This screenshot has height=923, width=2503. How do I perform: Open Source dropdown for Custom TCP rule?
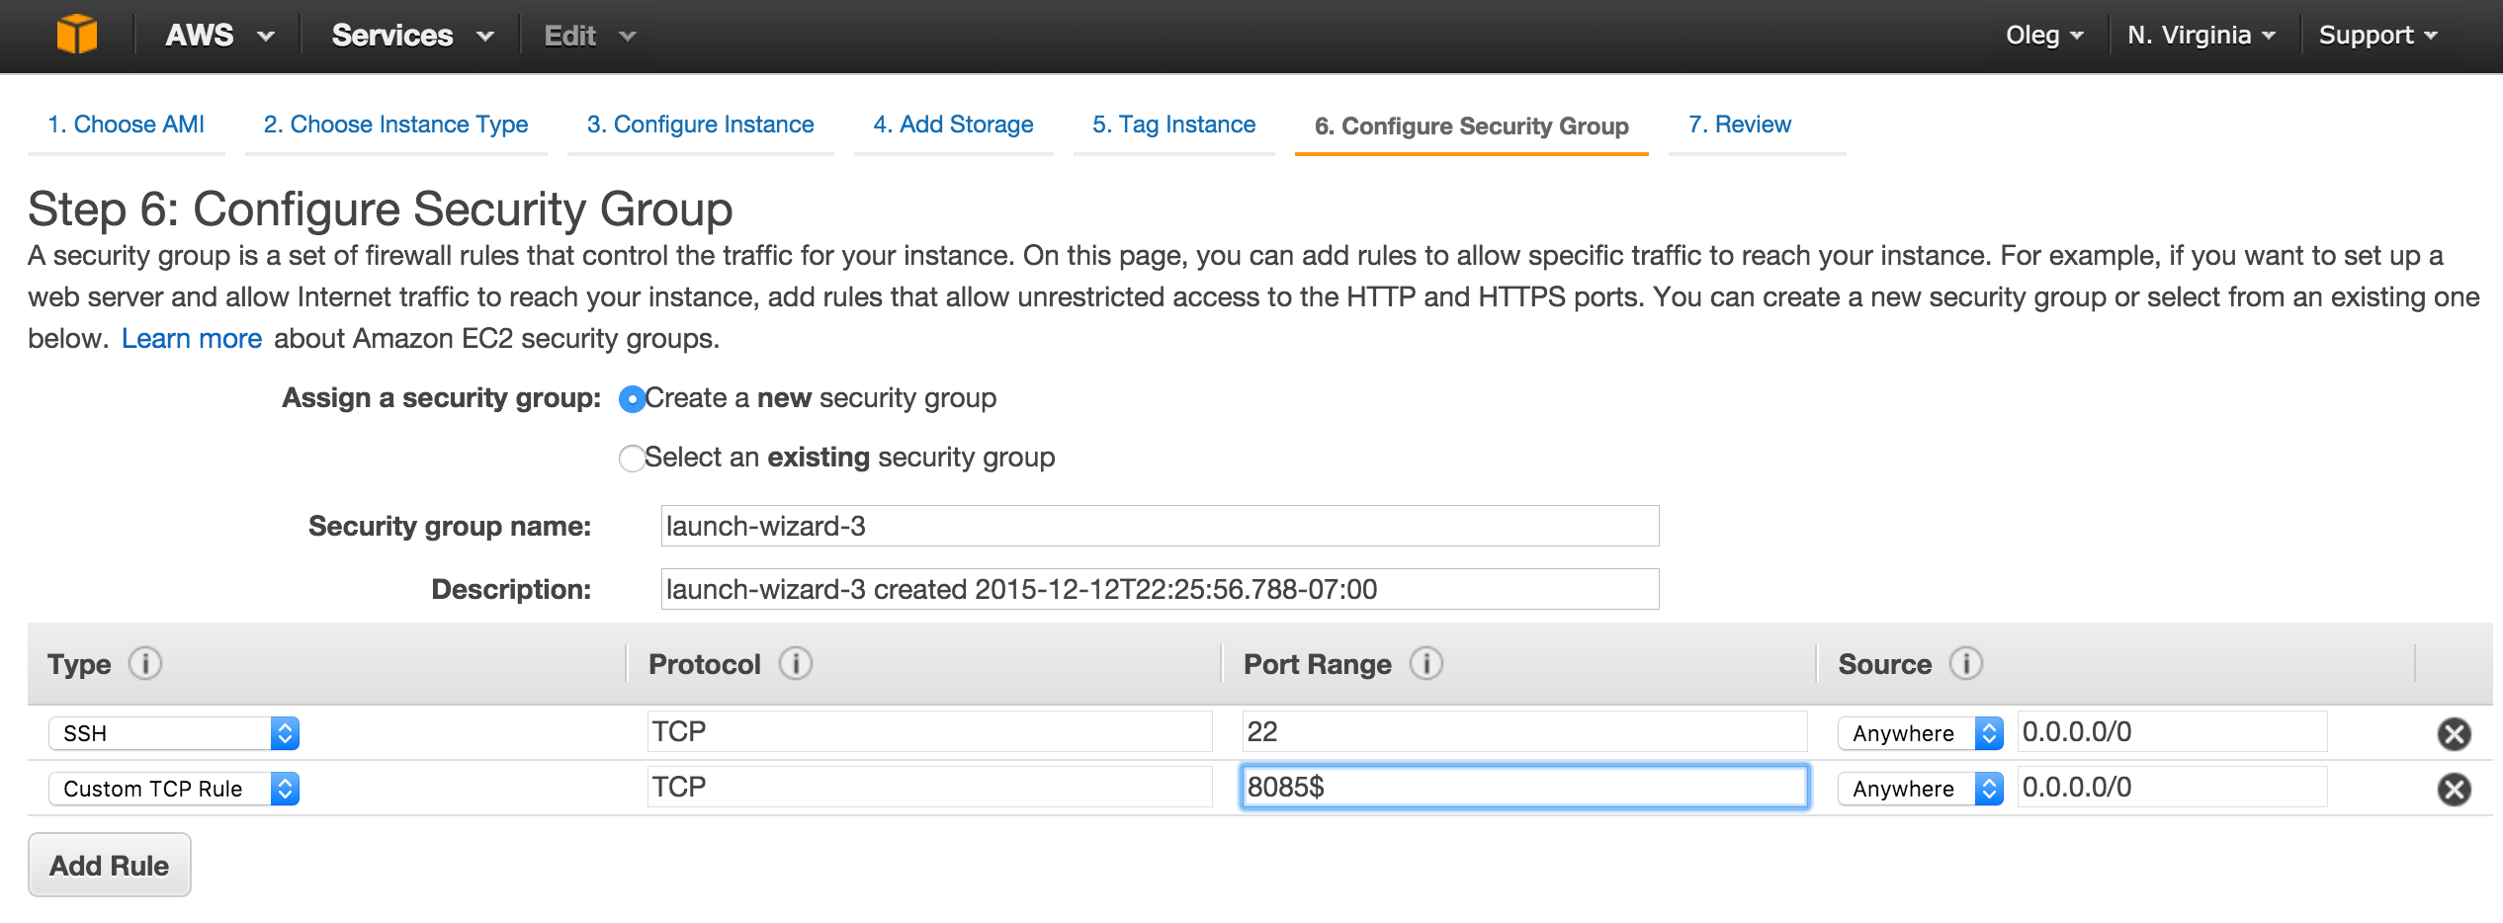[x=1921, y=789]
